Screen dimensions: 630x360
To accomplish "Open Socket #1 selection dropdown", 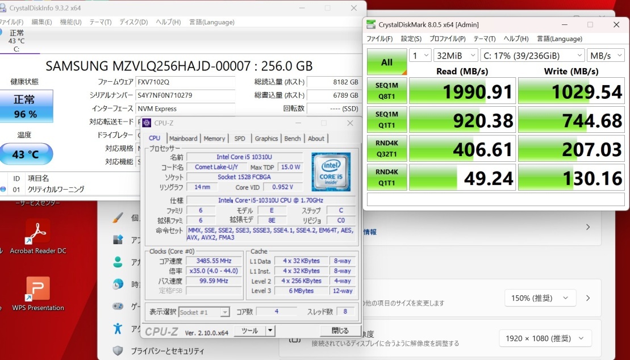I will coord(204,312).
